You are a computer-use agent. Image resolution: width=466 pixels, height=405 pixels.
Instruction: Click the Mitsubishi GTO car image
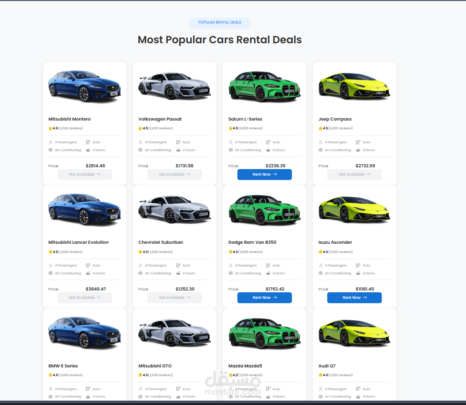coord(175,332)
